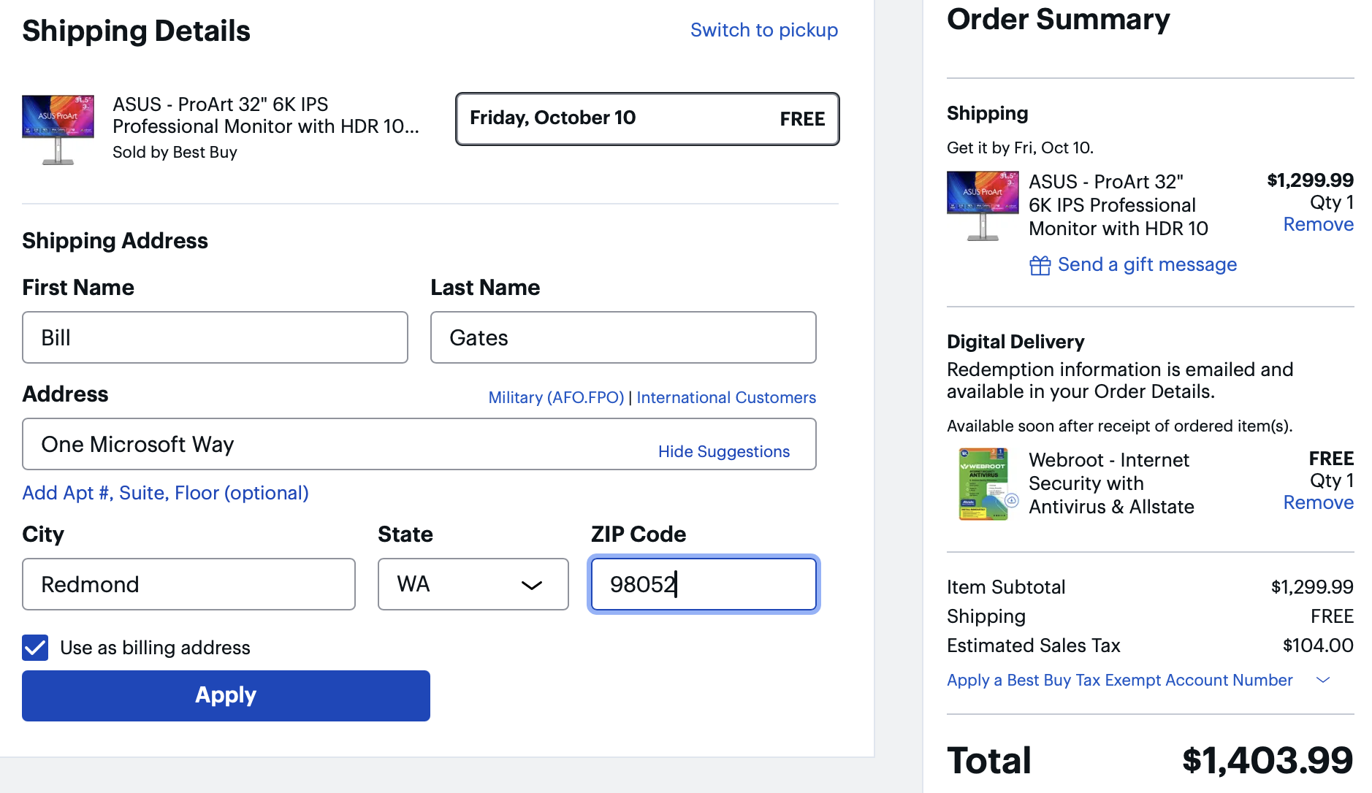Focus the ZIP Code input field

click(x=703, y=584)
